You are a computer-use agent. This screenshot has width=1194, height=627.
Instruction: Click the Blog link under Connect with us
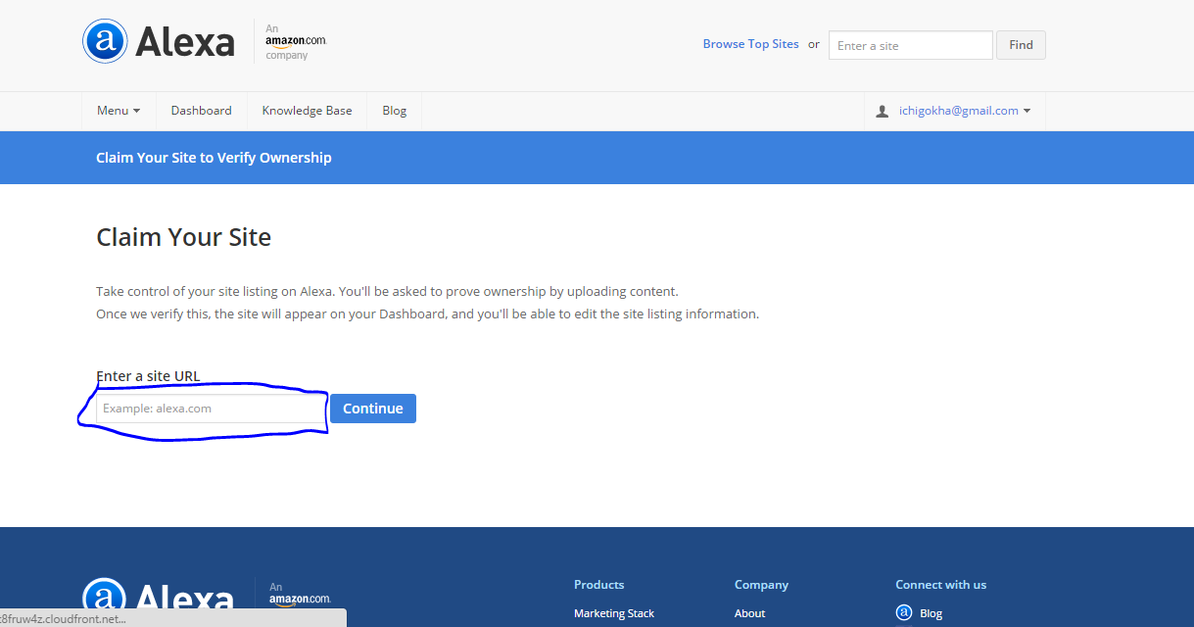[931, 613]
